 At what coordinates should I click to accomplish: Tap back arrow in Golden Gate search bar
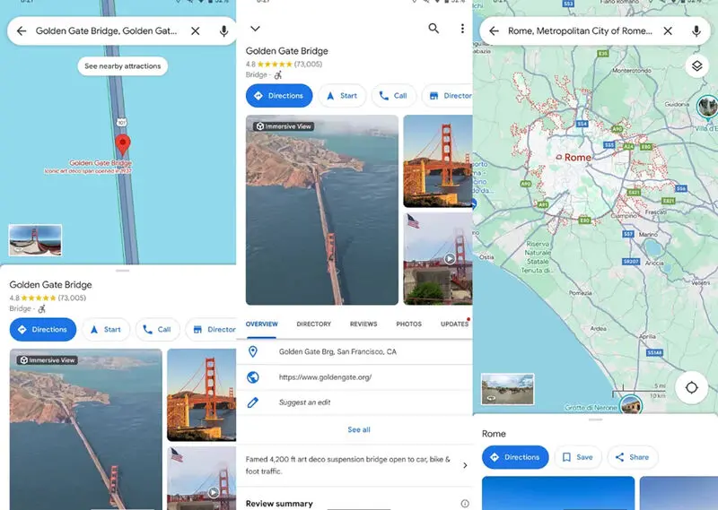(x=22, y=31)
